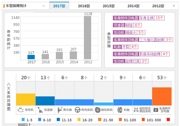Open the 轮胎 开裂 4个 fault tag
Image resolution: width=180 pixels, height=126 pixels.
[x=126, y=47]
